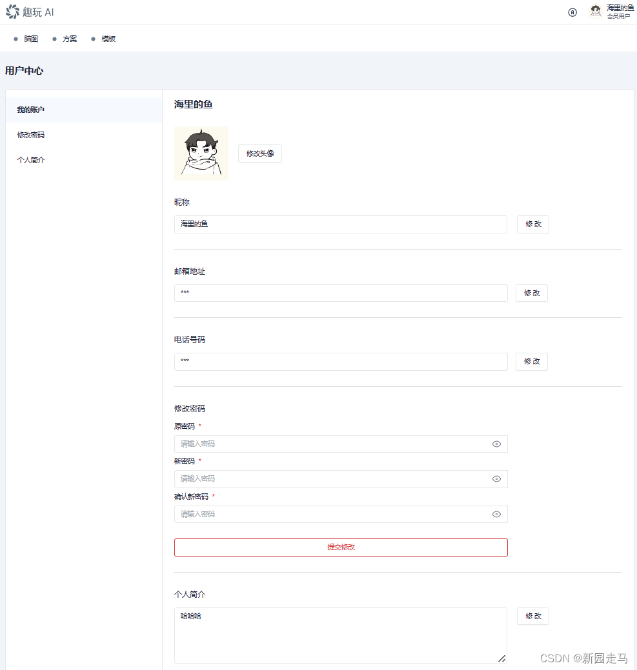Click 修改 button next to 邮箱地址

[532, 293]
